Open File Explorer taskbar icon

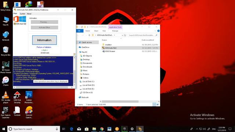pos(94,129)
